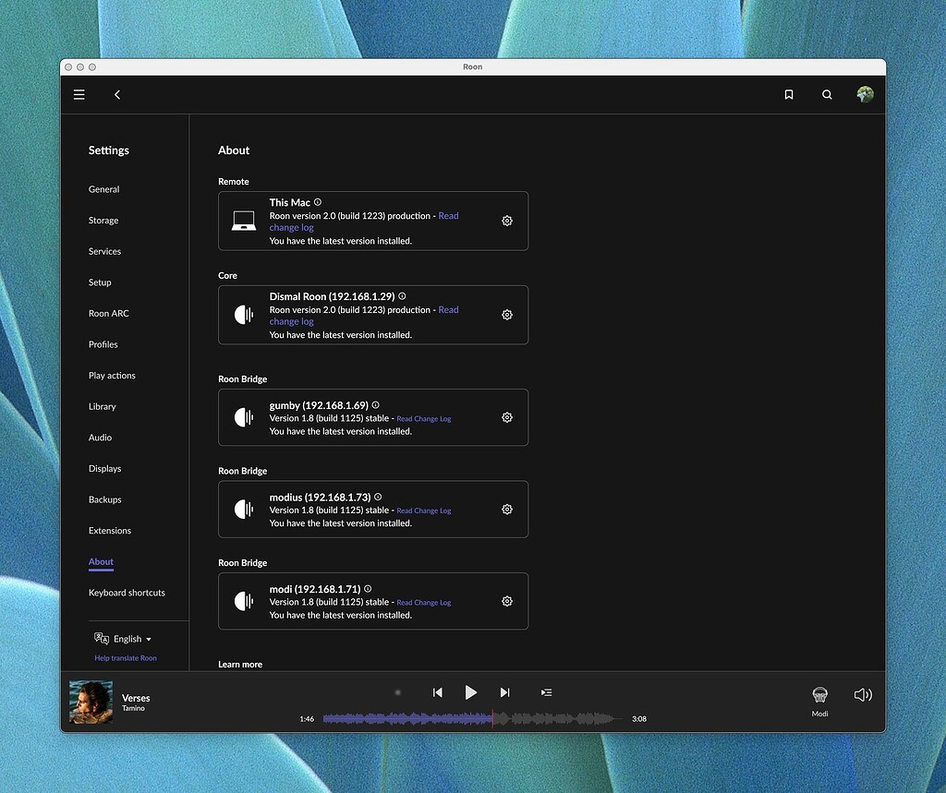Click the Verses album artwork thumbnail
Screen dimensions: 946x793
[91, 701]
